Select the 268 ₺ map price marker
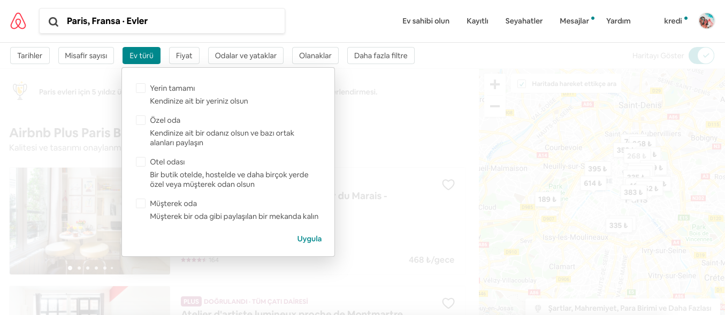Screen dimensions: 725x315 click(636, 156)
